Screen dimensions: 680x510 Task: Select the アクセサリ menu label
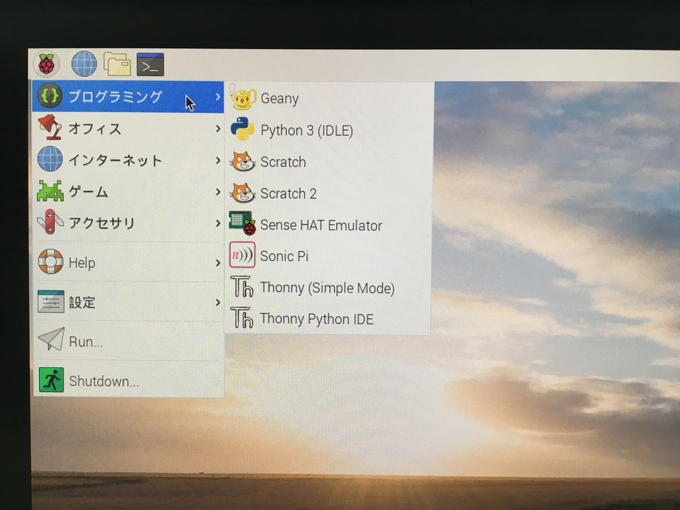pyautogui.click(x=102, y=223)
